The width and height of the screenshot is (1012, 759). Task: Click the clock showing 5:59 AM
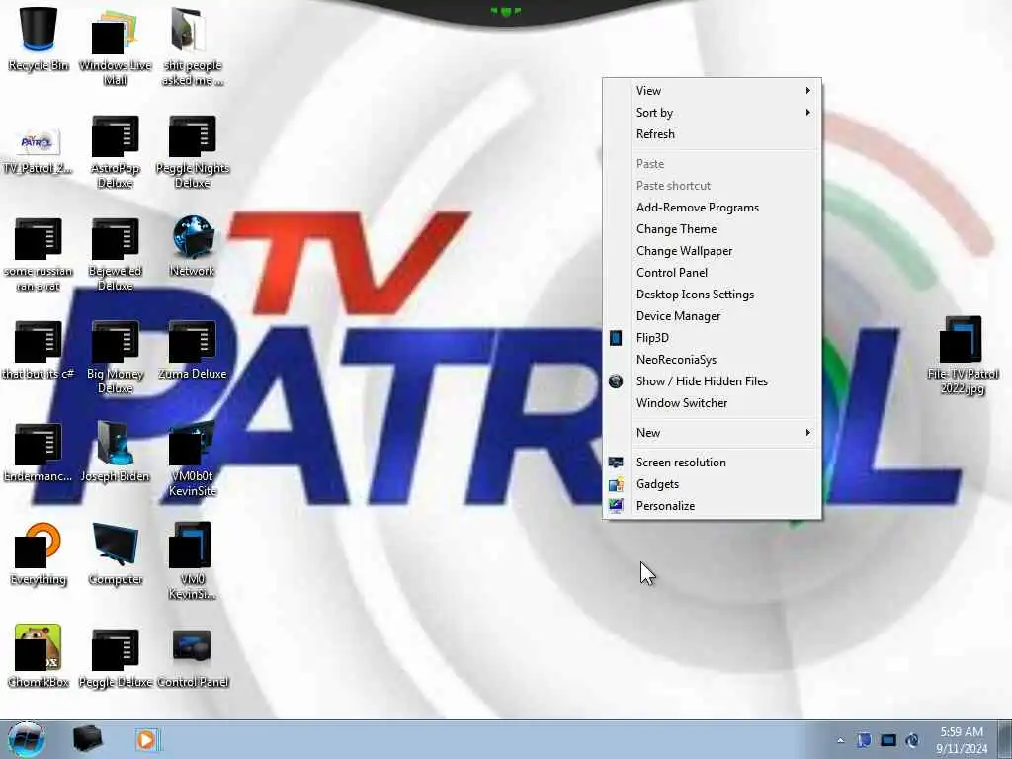[x=962, y=739]
